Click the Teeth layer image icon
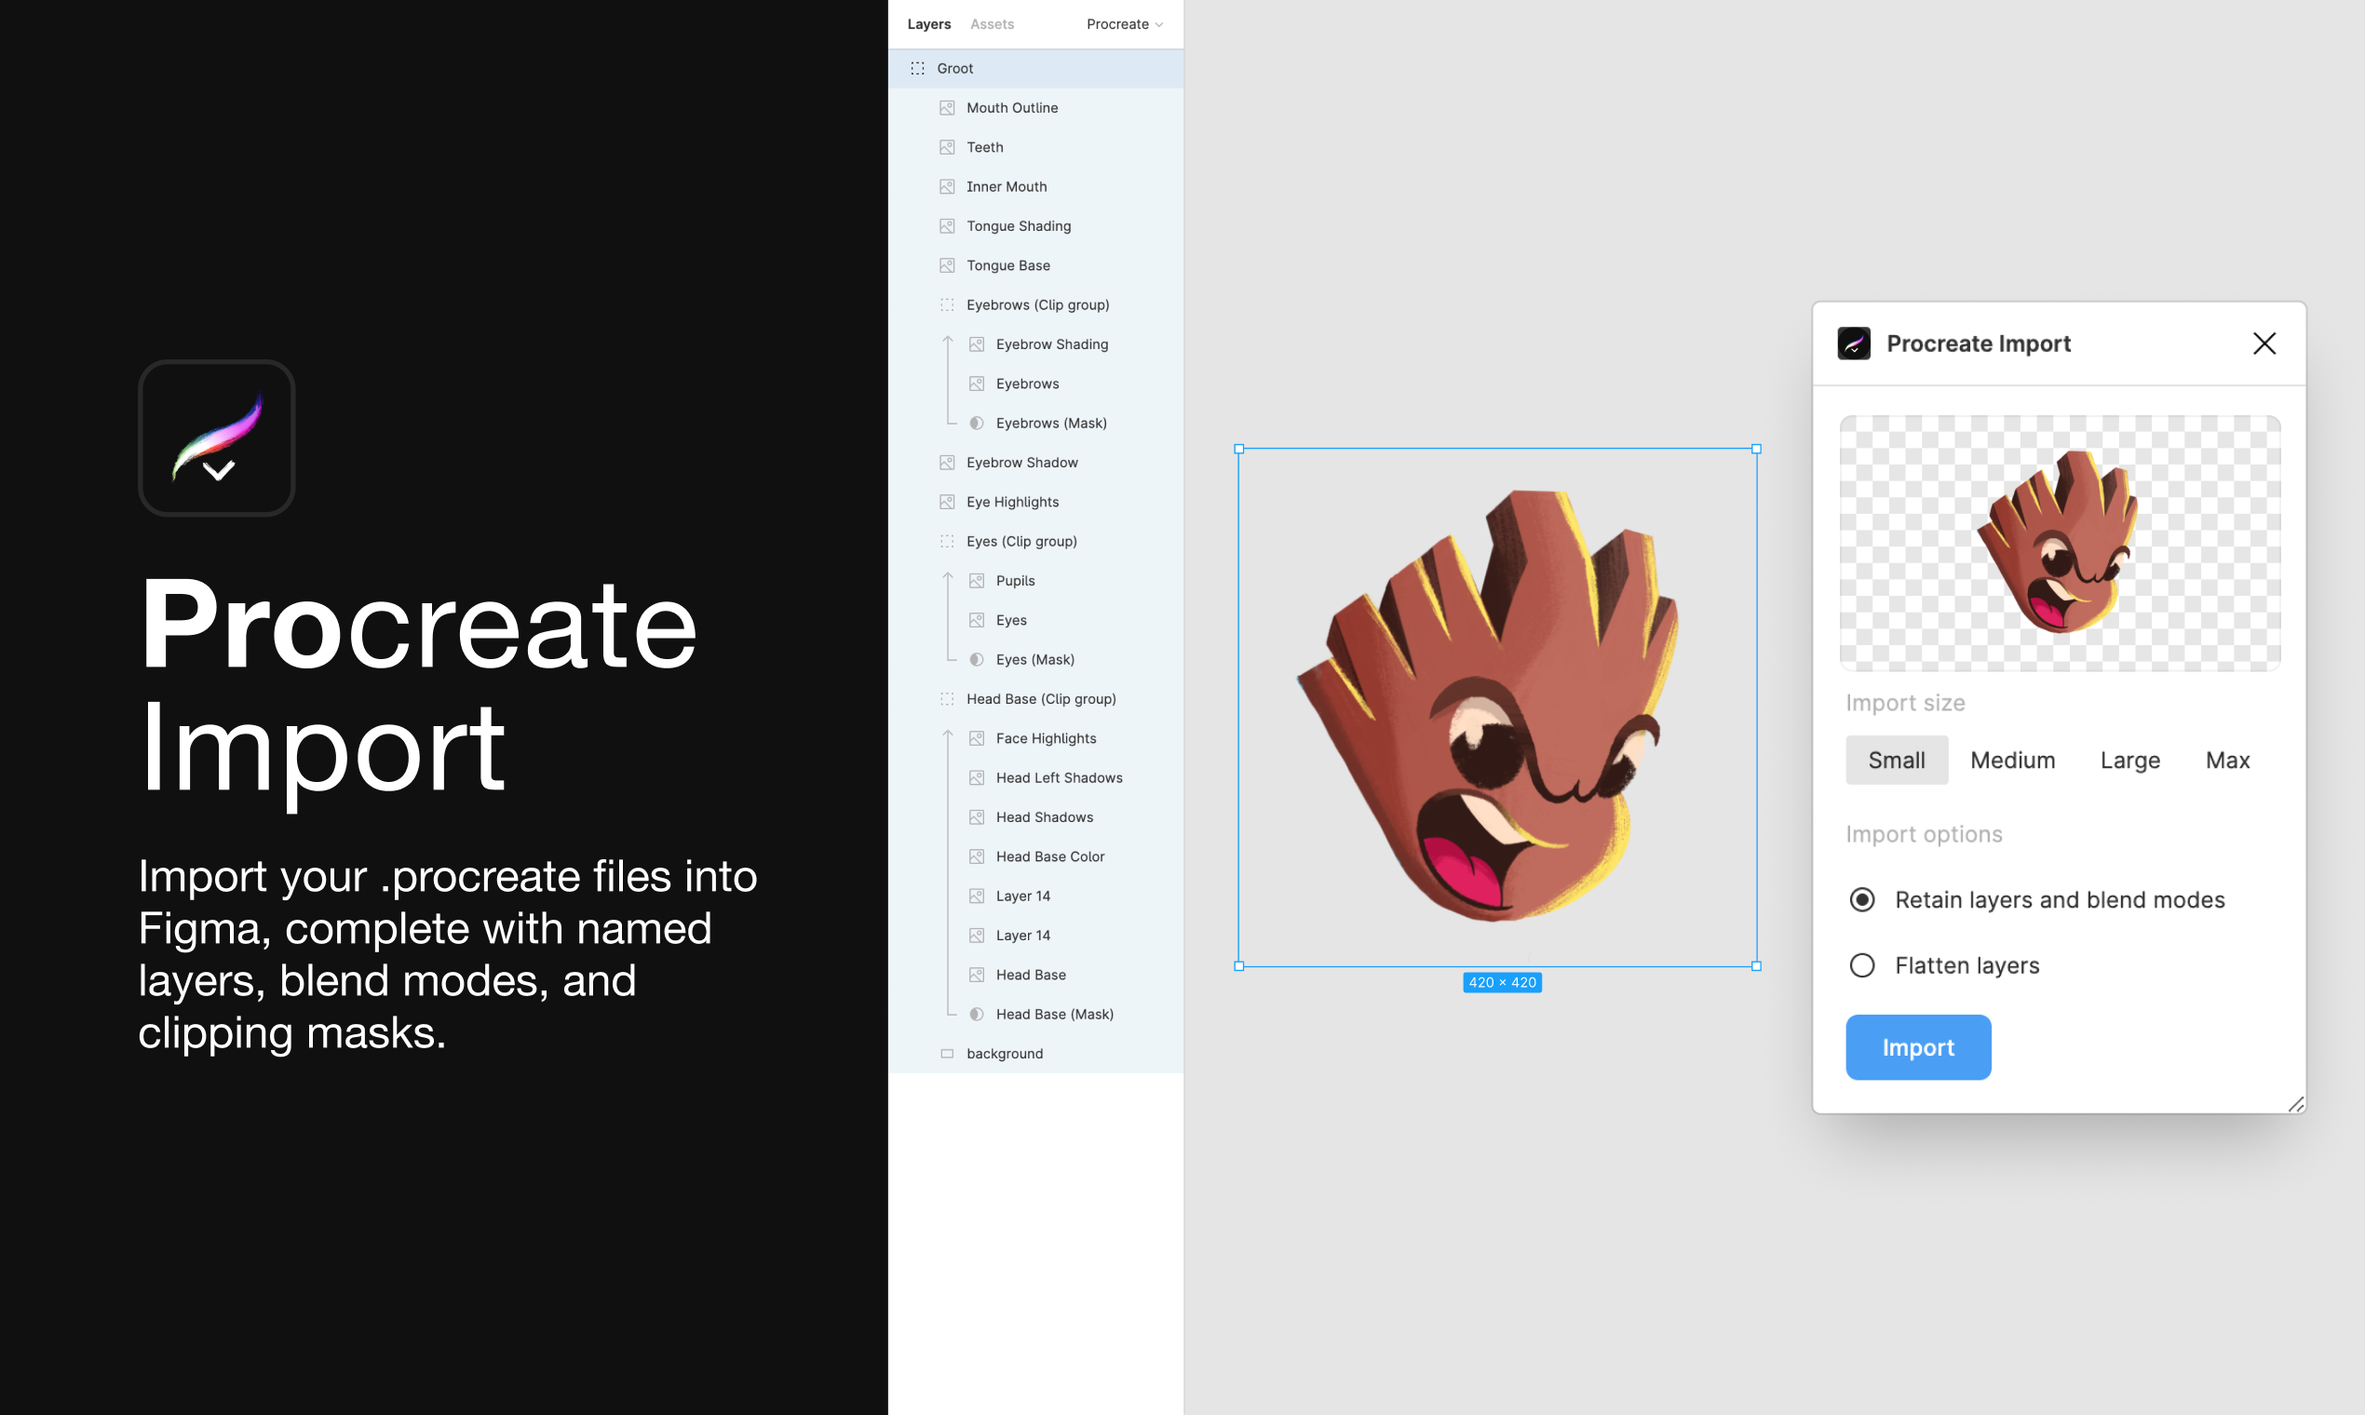This screenshot has height=1415, width=2365. 947,147
